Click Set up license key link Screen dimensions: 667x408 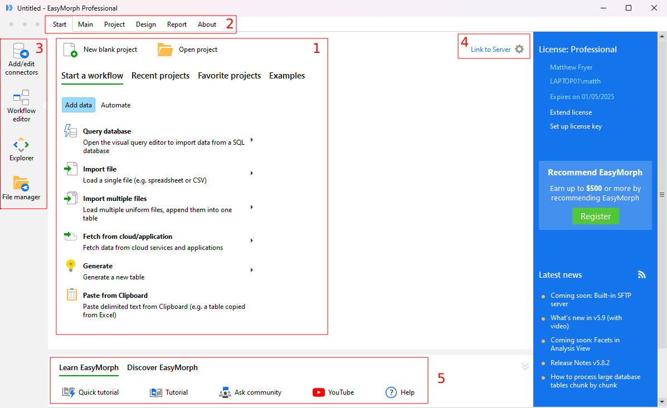(576, 126)
